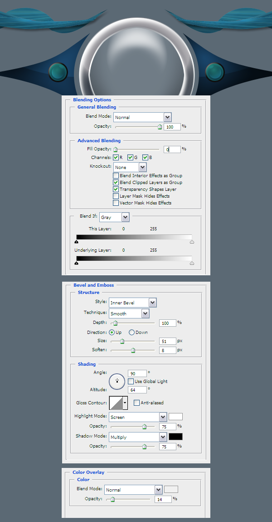Click the Soften slider handle
Screen dimensions: 272x522
click(133, 350)
